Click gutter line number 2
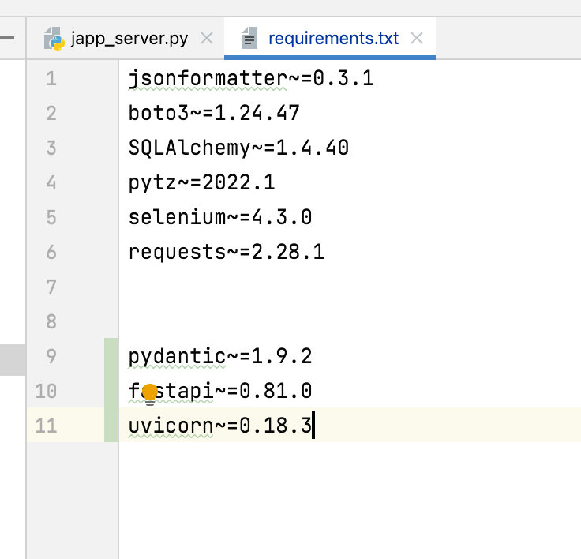Screen dimensions: 581x559 pyautogui.click(x=51, y=113)
